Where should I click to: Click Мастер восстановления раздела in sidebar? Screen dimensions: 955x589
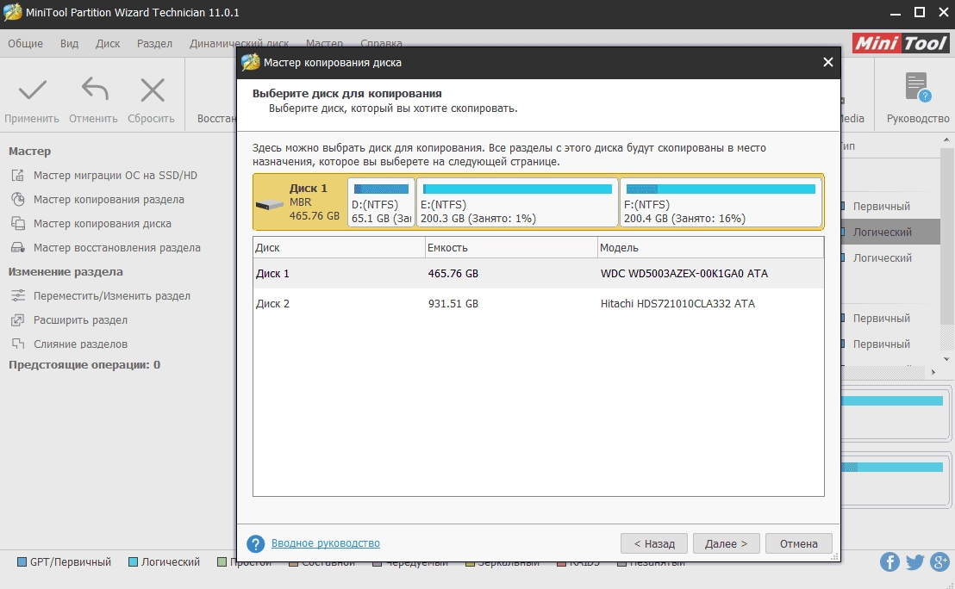click(x=117, y=248)
